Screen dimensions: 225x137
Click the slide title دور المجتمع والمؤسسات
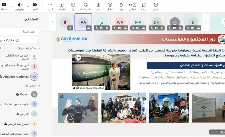tap(189, 39)
